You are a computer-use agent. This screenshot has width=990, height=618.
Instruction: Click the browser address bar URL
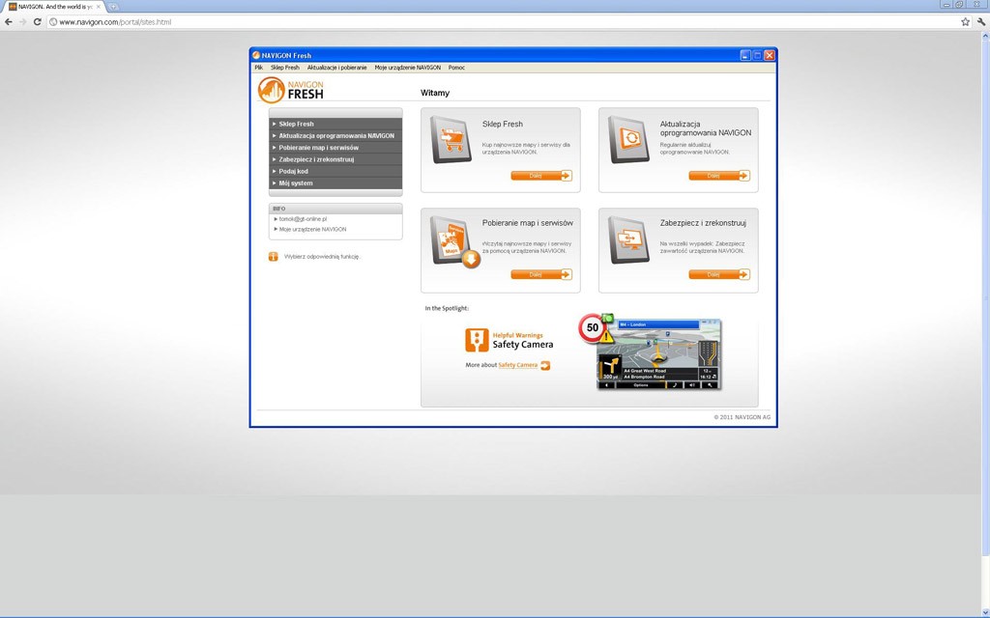[115, 21]
